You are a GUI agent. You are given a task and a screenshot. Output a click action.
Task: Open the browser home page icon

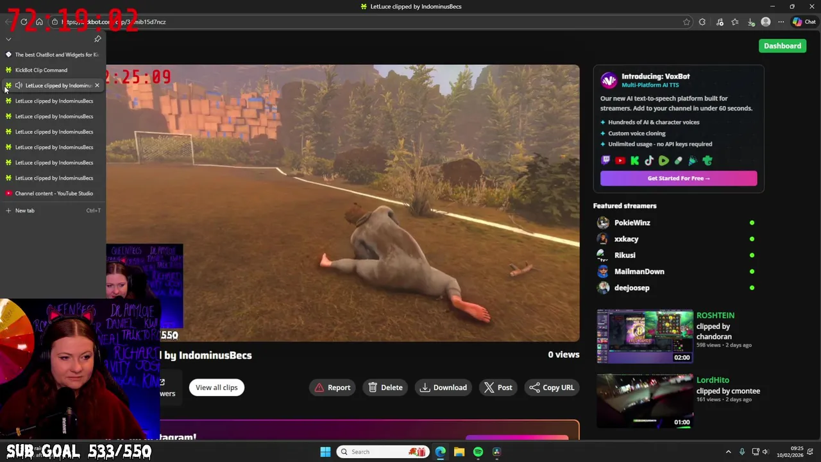(39, 22)
